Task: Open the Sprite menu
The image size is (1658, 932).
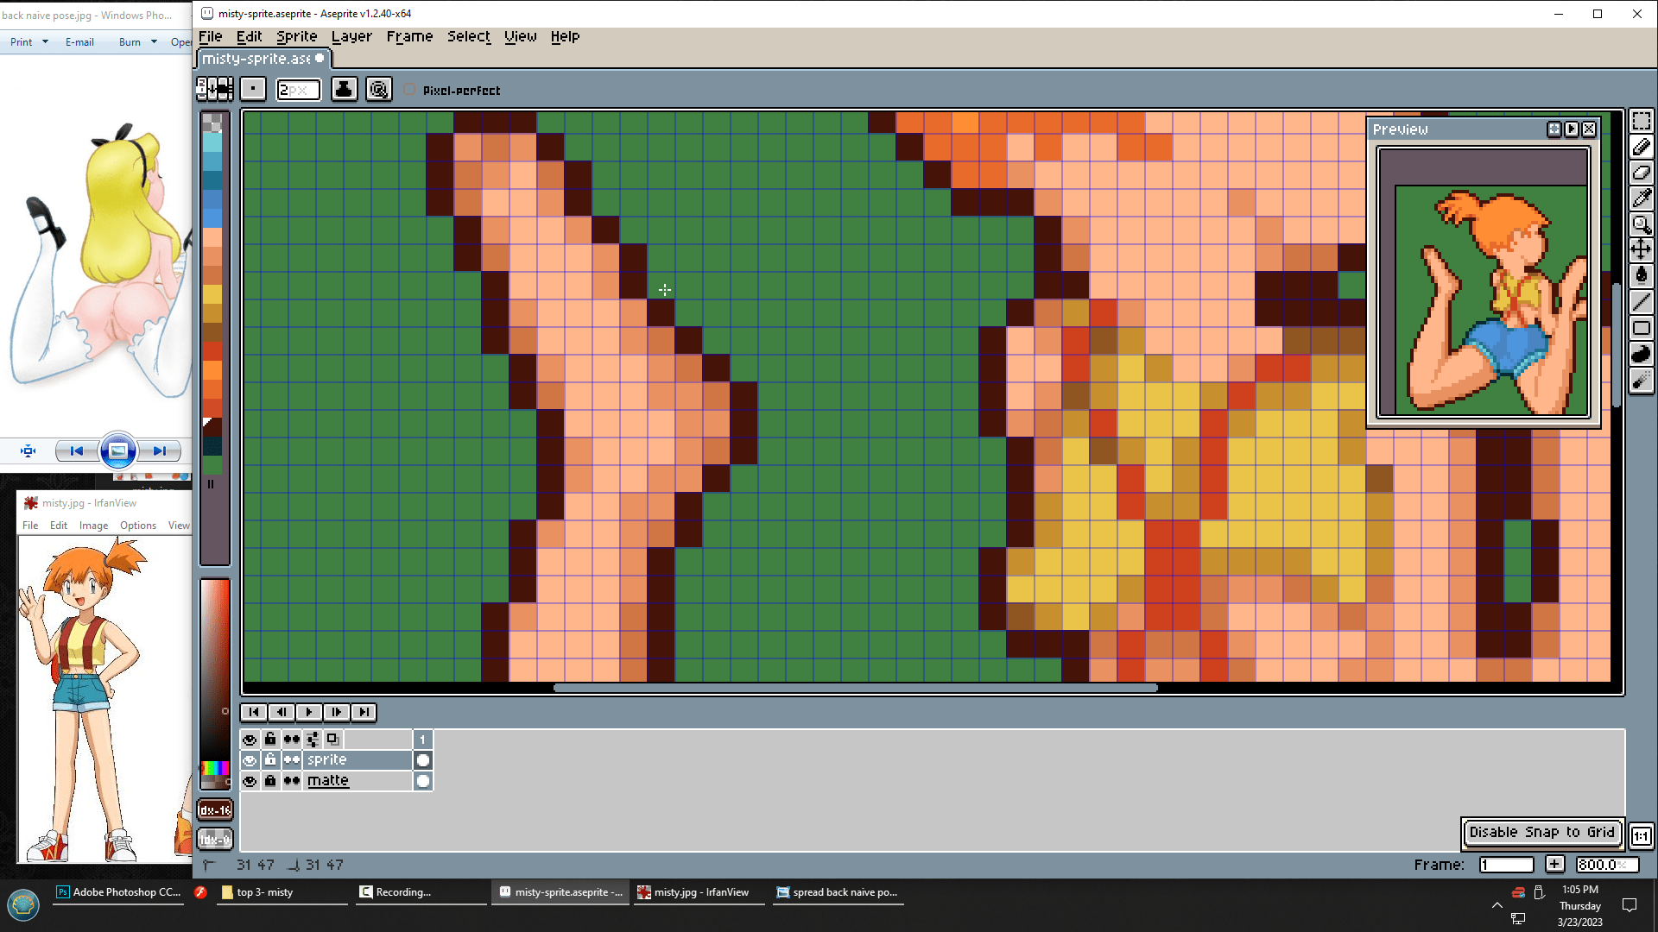Action: click(x=296, y=36)
